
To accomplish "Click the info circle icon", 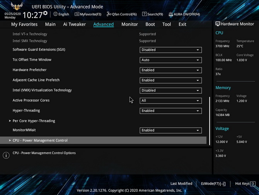I will coord(6,155).
